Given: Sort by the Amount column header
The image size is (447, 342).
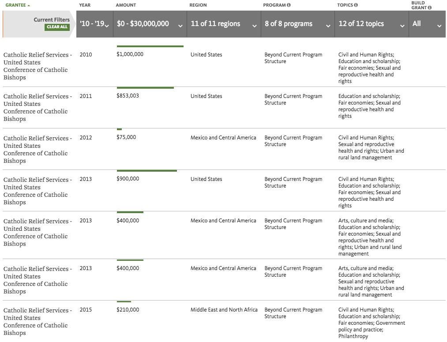Looking at the screenshot, I should (x=126, y=5).
